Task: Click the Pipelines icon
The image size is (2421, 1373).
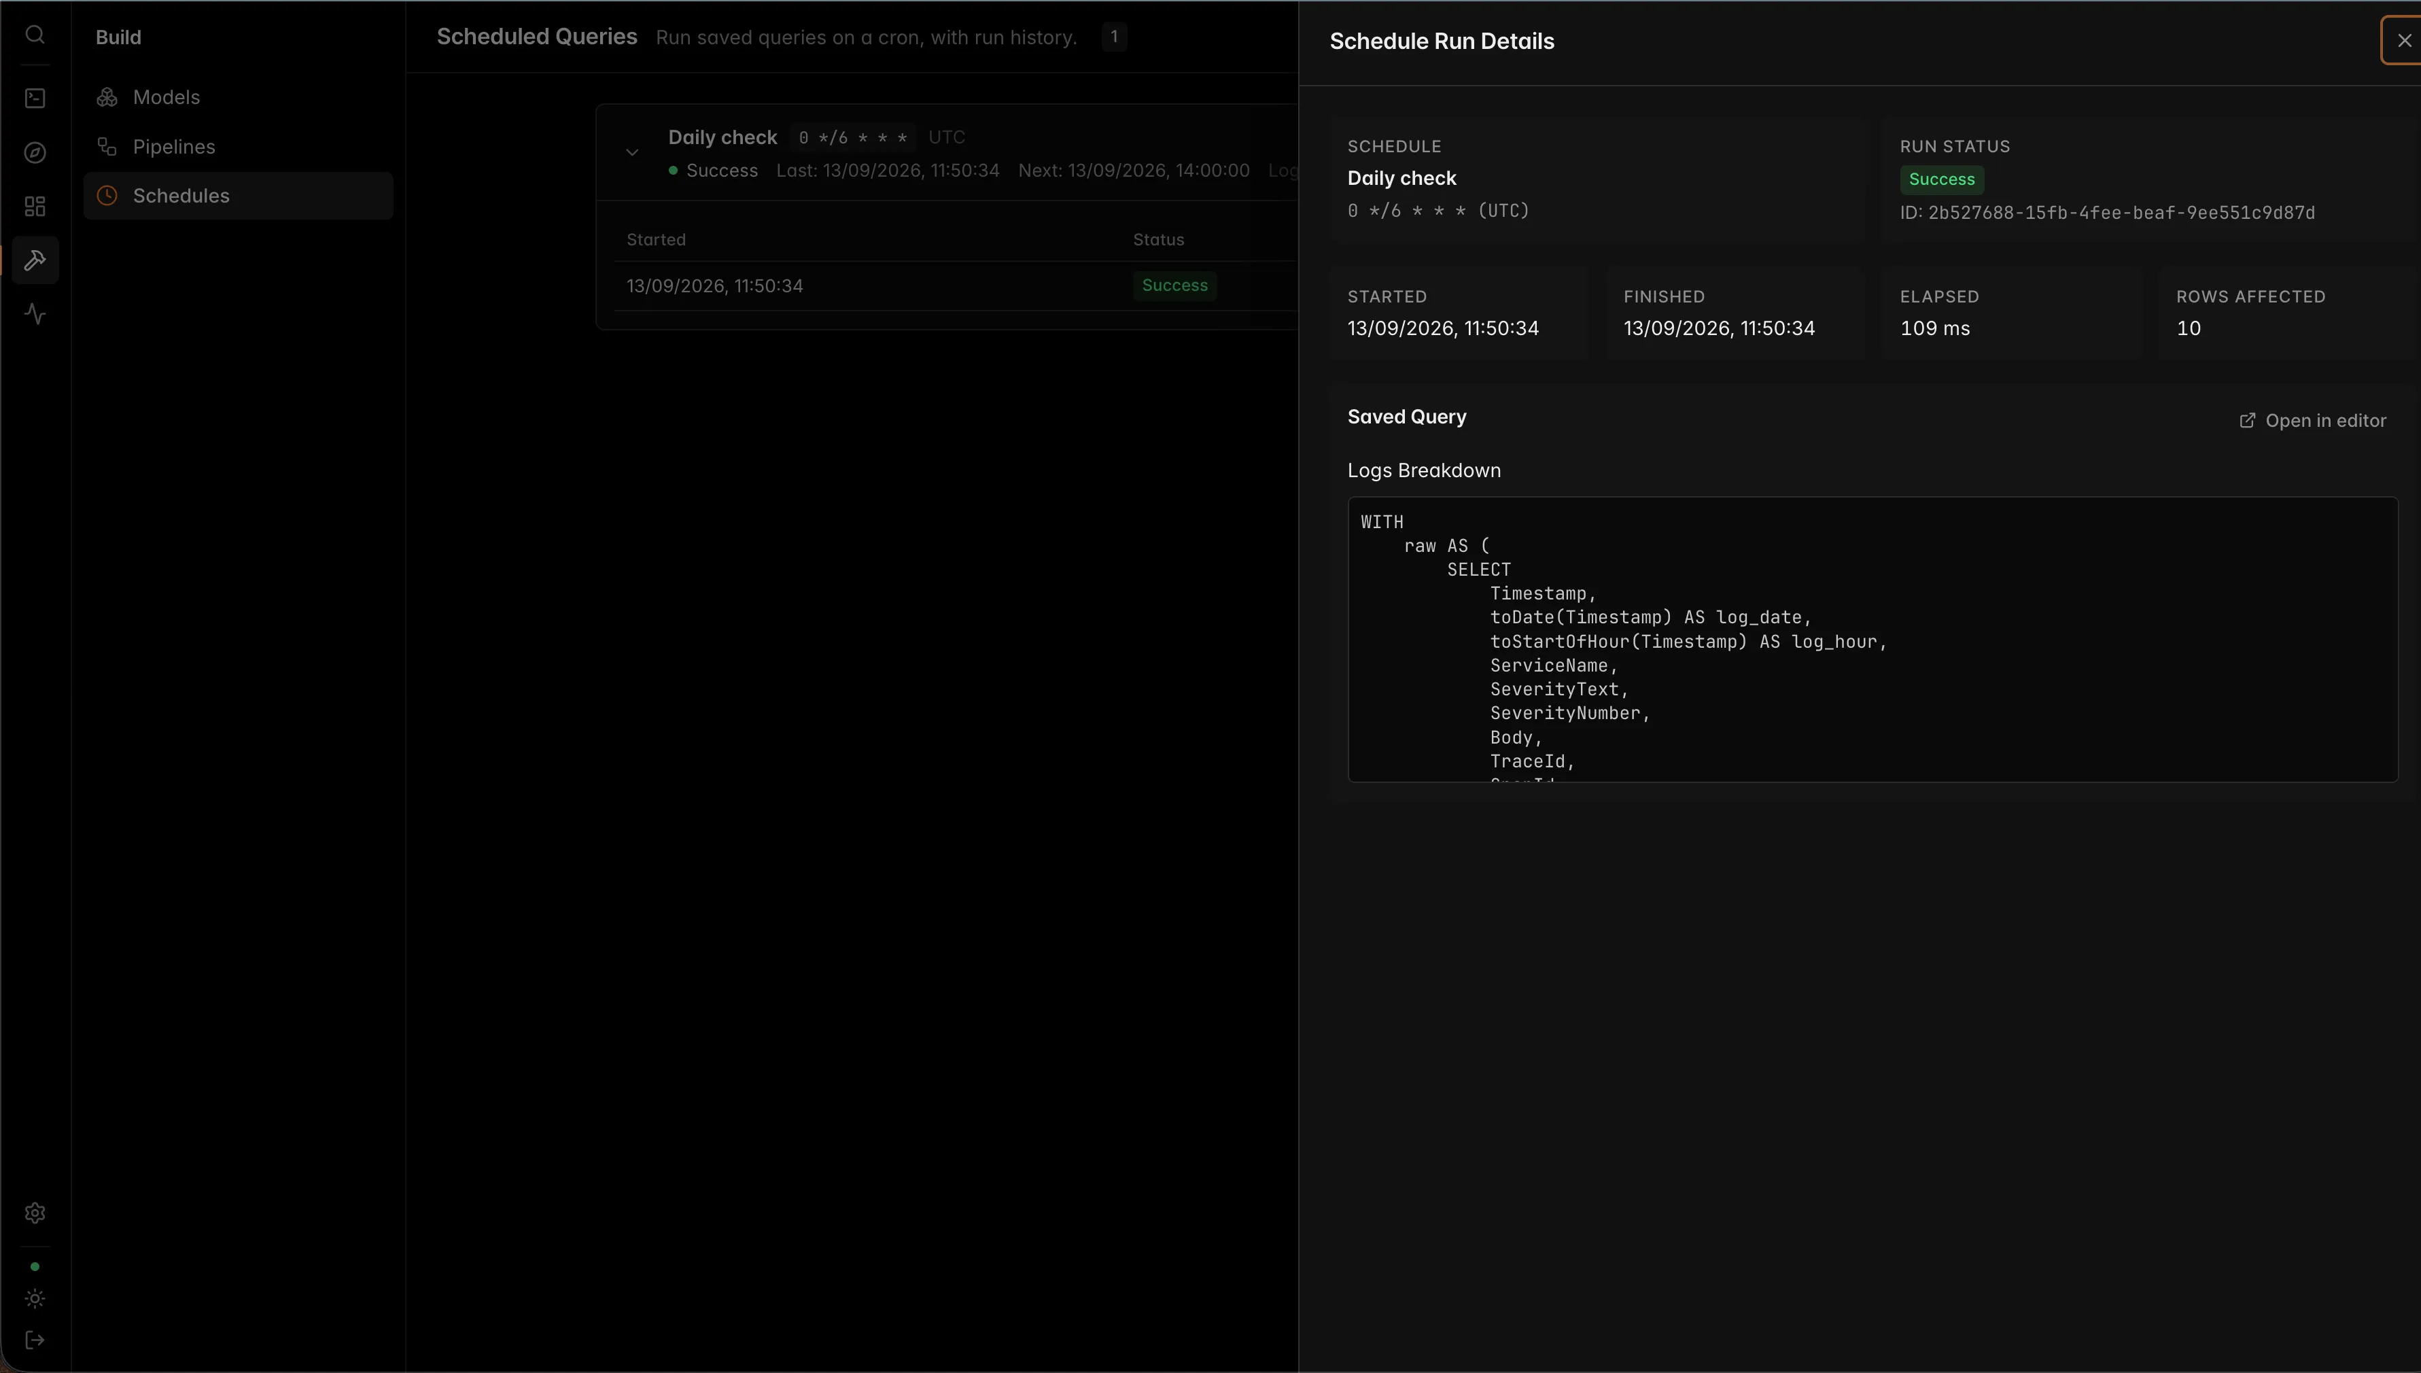Action: 107,146
